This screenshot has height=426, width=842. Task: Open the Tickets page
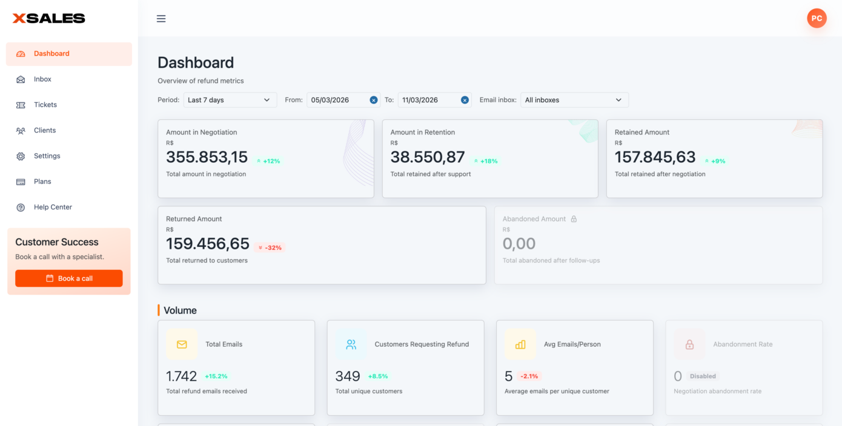pyautogui.click(x=45, y=105)
